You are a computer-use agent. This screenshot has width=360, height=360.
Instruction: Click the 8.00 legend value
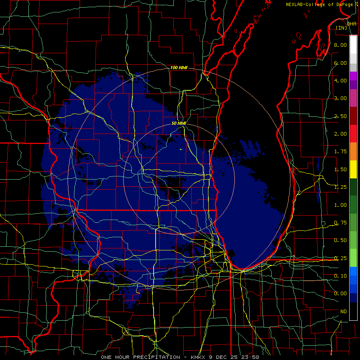coord(340,45)
